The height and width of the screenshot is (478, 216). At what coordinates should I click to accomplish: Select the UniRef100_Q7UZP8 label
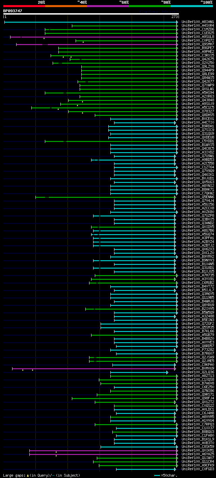pos(198,216)
